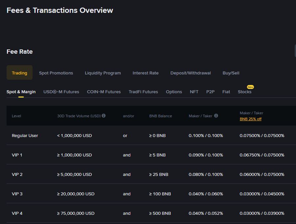Open the Stocks sub-tab
296x224 pixels.
pos(244,92)
